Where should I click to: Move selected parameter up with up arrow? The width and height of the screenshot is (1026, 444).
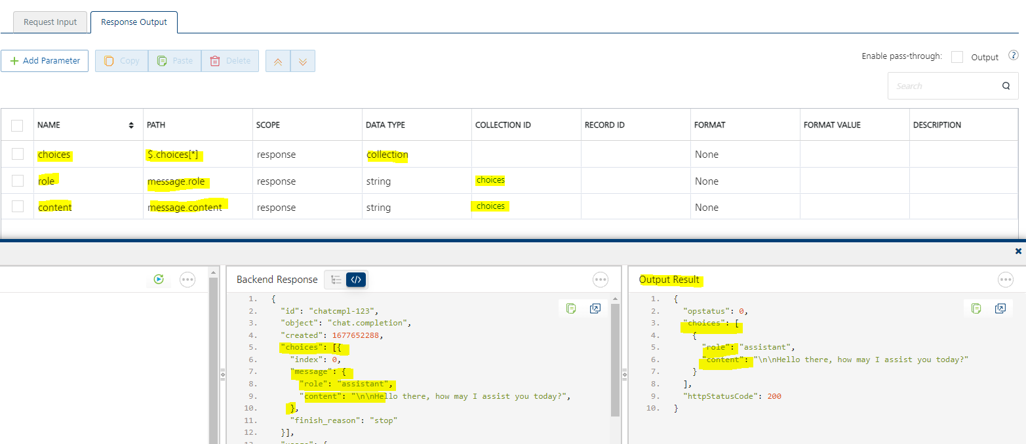coord(277,60)
